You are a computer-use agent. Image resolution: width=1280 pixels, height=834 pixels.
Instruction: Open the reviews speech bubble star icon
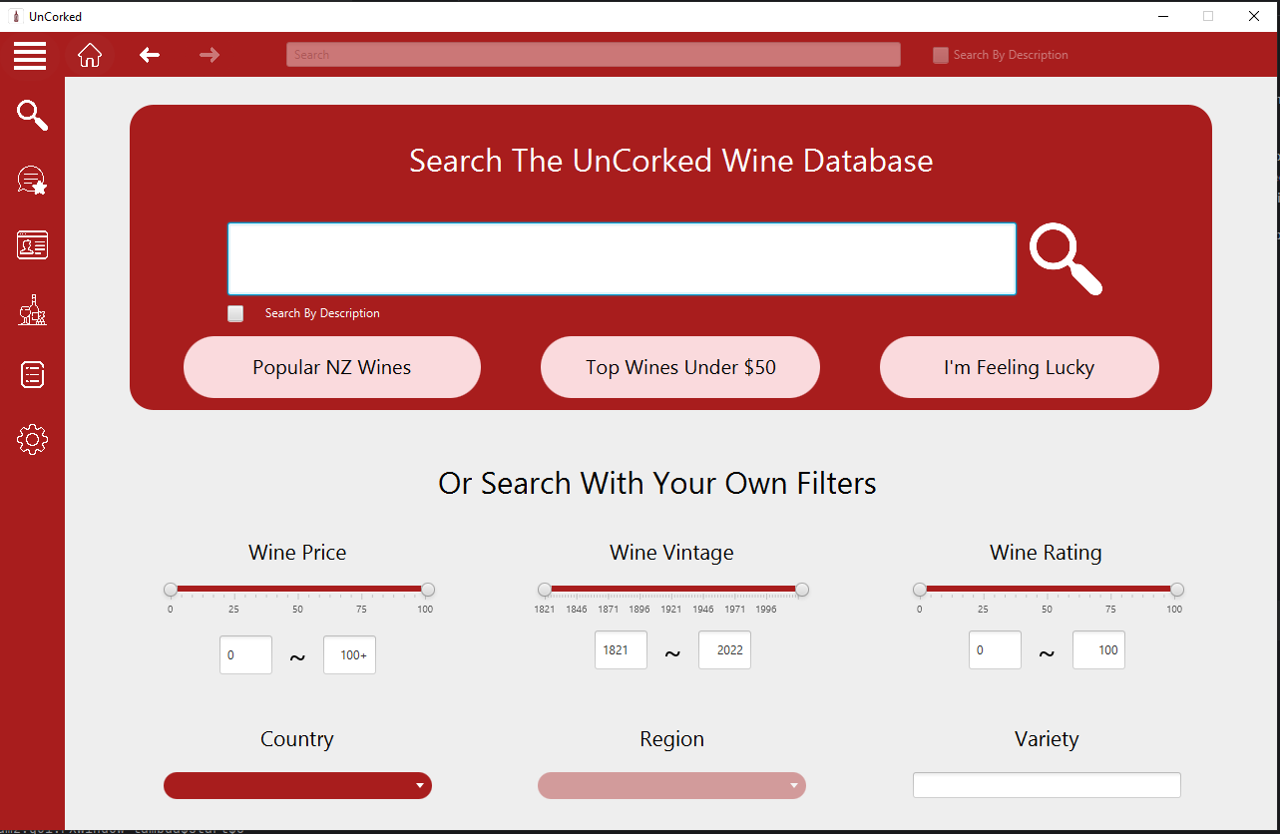pyautogui.click(x=32, y=181)
